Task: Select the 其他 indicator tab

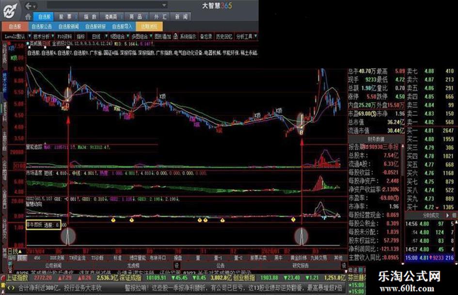Action: pyautogui.click(x=338, y=258)
